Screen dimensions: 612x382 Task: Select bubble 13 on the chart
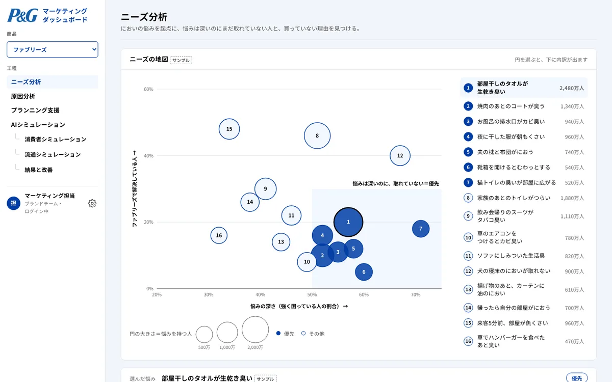(281, 242)
